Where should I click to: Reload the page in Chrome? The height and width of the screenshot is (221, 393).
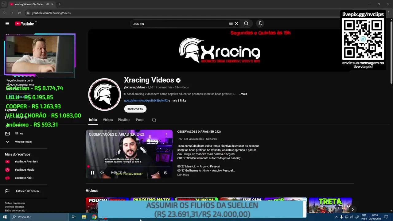click(19, 13)
